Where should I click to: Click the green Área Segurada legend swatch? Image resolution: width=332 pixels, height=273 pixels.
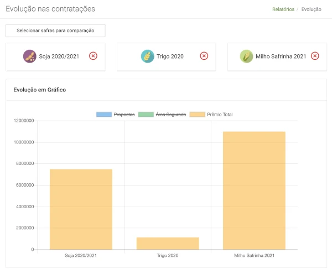click(146, 115)
